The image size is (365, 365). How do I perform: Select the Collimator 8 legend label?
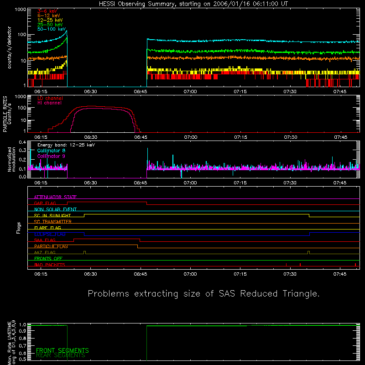(x=51, y=151)
